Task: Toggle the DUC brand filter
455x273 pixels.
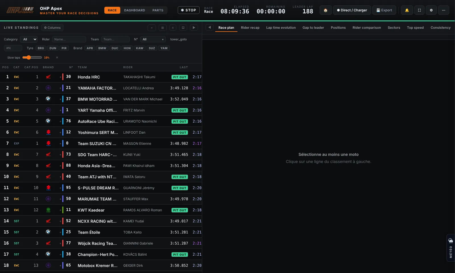Action: point(115,48)
